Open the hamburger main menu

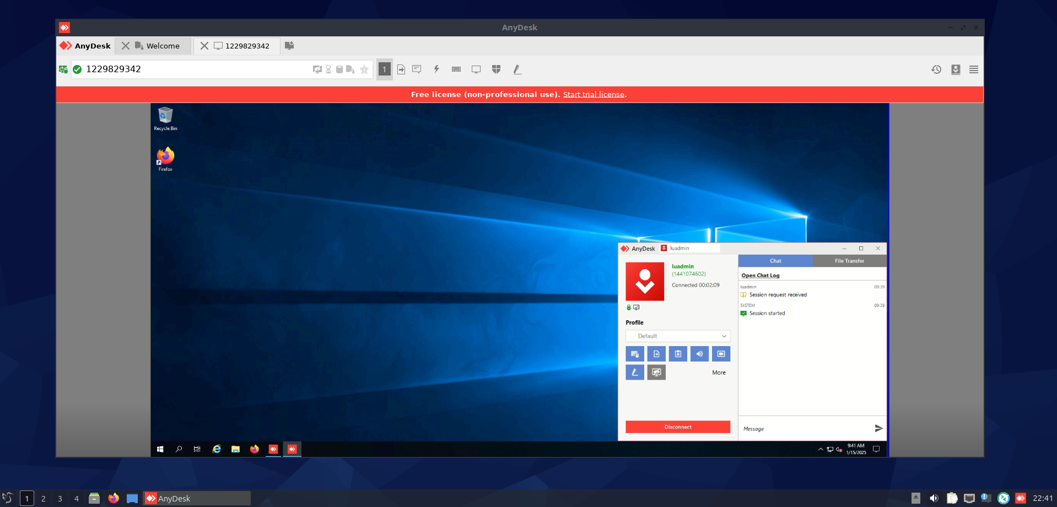[x=974, y=69]
